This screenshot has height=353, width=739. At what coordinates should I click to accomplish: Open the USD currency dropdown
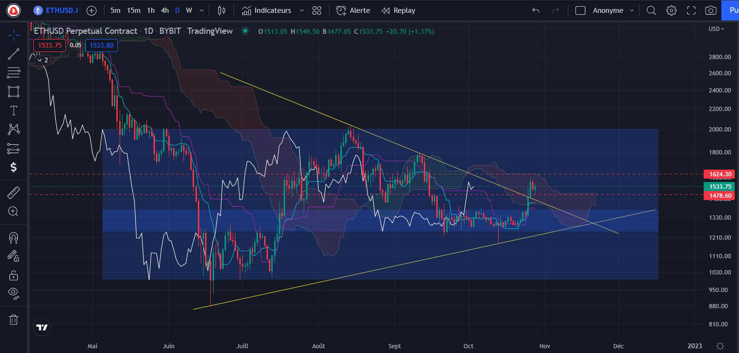point(716,29)
